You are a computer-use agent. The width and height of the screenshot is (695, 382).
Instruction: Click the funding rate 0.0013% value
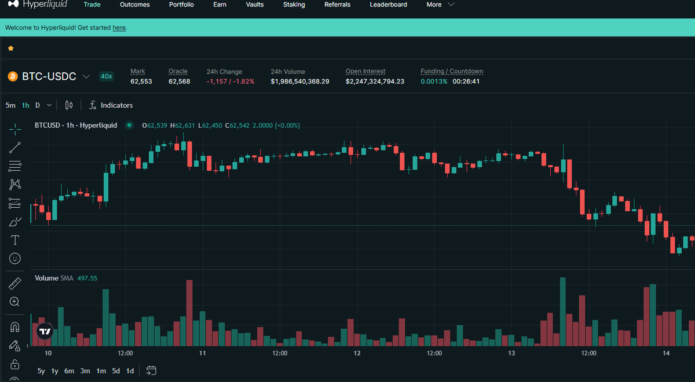pos(434,82)
